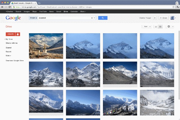Expand the More menu in sidebar
This screenshot has width=180, height=120.
8,55
